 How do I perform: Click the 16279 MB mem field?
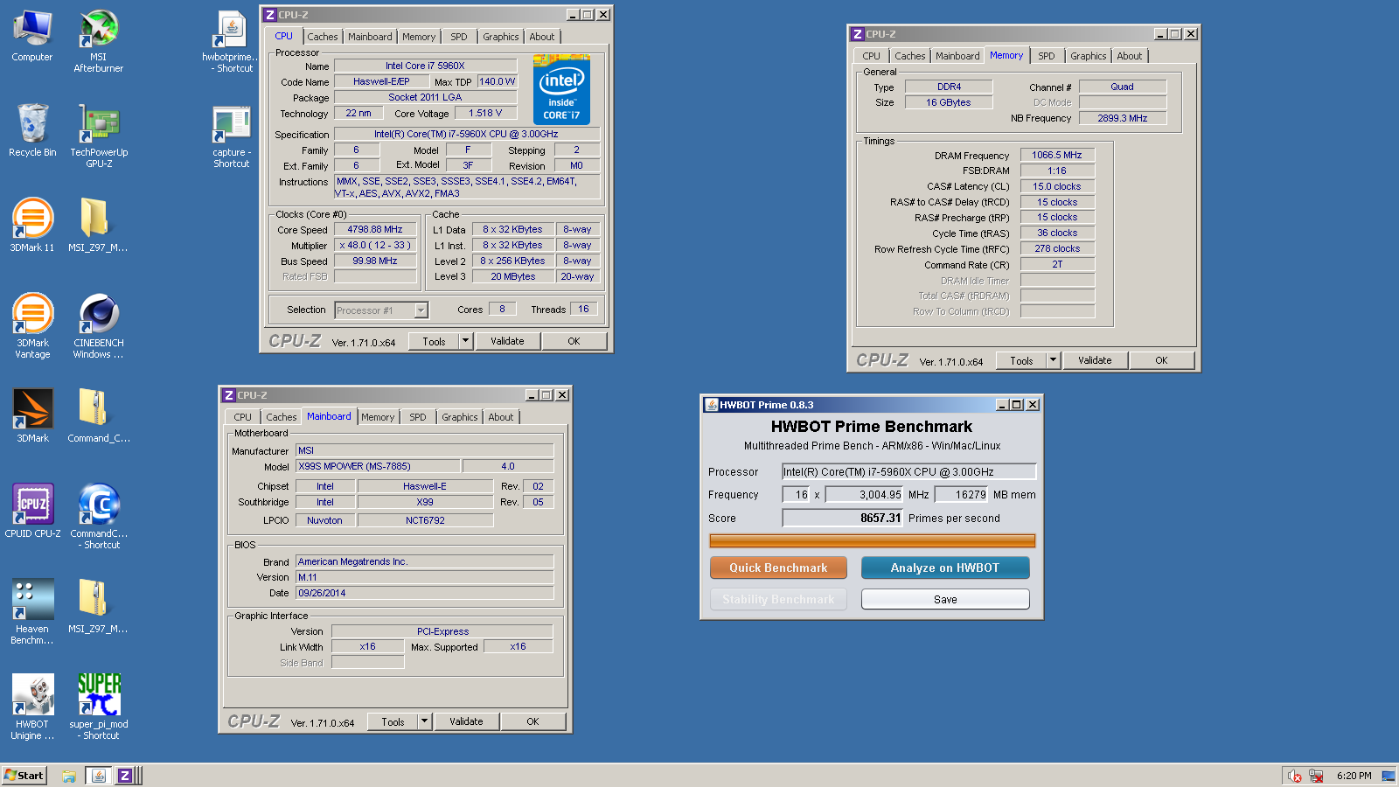[962, 495]
